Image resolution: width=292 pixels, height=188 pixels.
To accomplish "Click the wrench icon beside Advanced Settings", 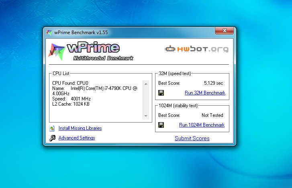I will 52,138.
